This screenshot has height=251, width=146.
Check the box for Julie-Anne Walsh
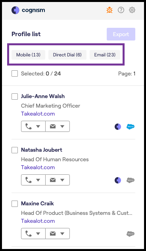click(15, 97)
